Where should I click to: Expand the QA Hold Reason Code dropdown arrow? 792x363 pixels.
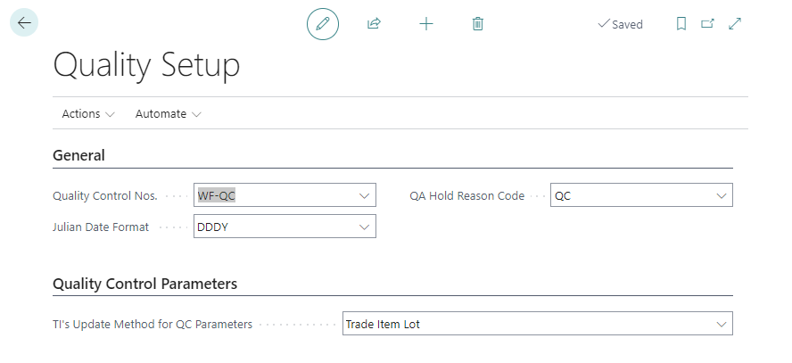pos(721,195)
